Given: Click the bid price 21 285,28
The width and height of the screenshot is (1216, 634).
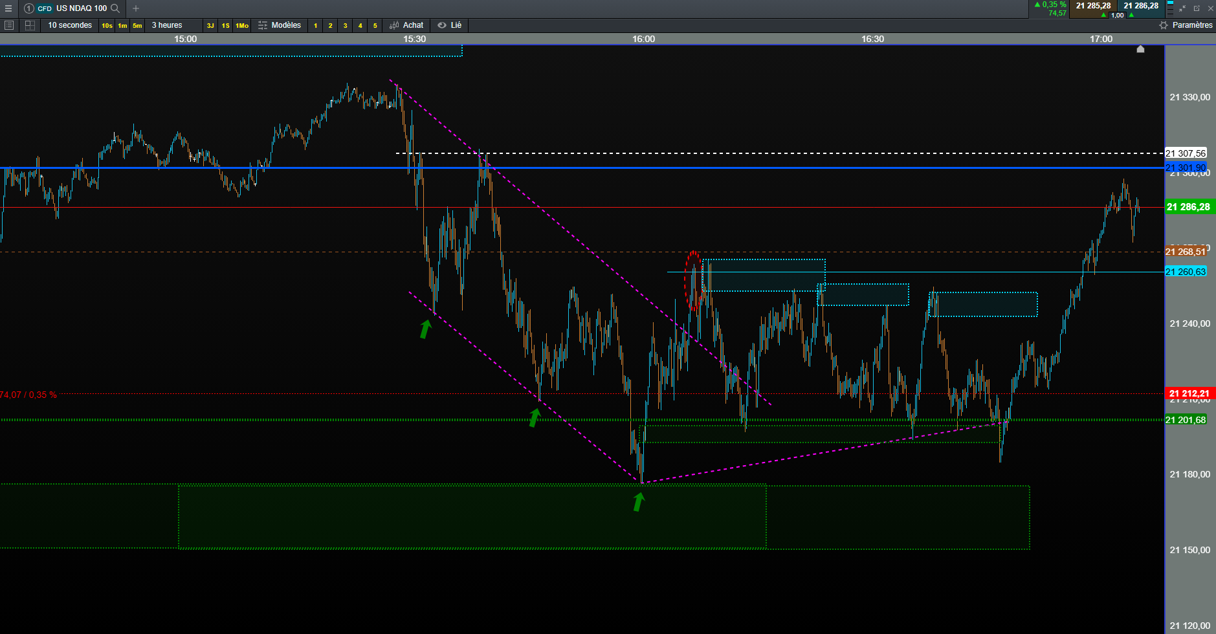Looking at the screenshot, I should point(1093,6).
